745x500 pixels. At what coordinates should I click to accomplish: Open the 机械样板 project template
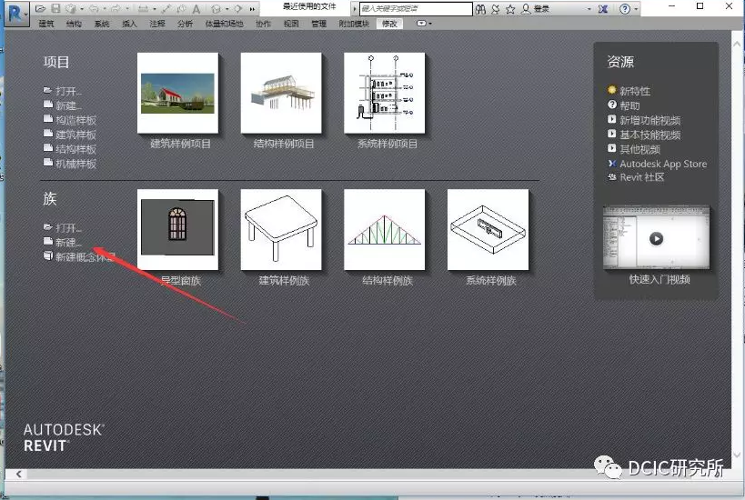tap(70, 164)
